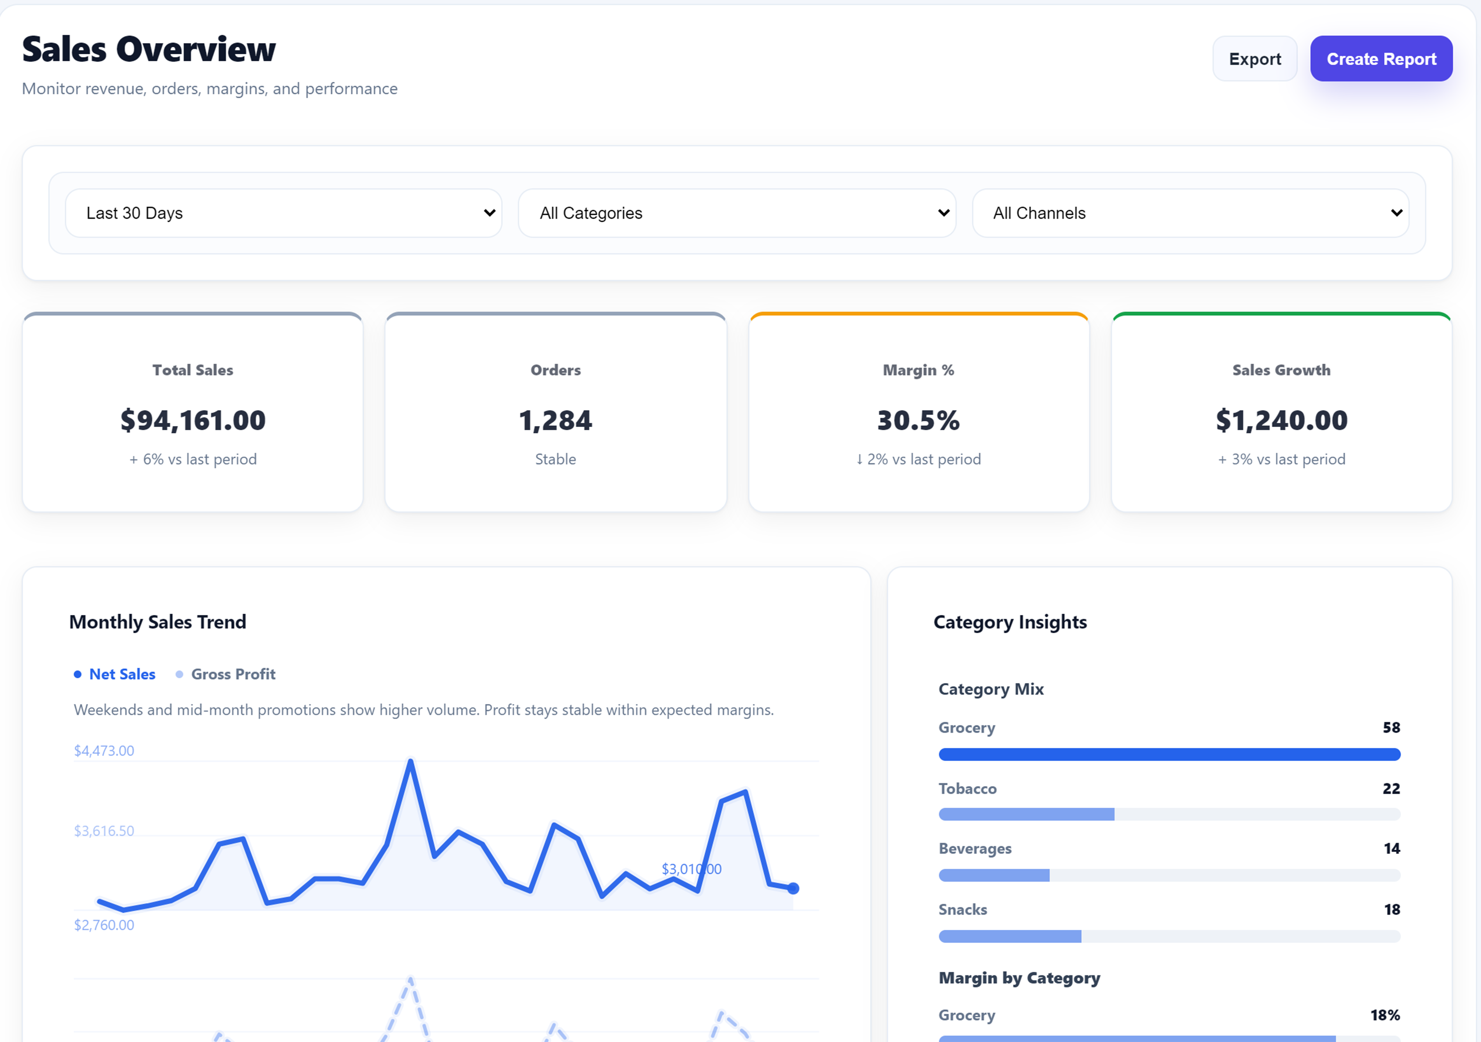This screenshot has height=1042, width=1481.
Task: Click the highlighted $3,010.00 data point
Action: (x=793, y=888)
